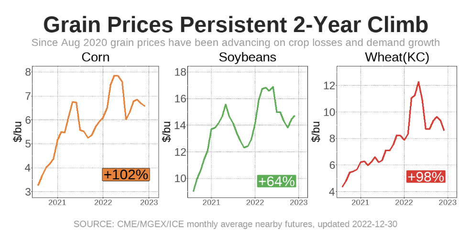Screen dimensions: 459x242
Task: Click the red +98% wheat label
Action: click(426, 176)
